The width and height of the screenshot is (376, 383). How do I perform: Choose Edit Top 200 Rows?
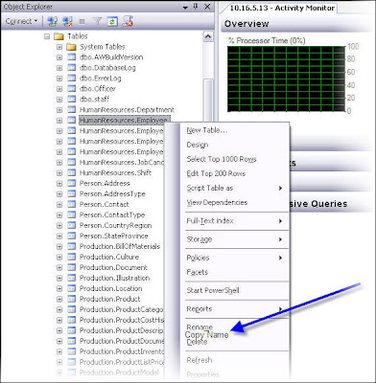(216, 173)
